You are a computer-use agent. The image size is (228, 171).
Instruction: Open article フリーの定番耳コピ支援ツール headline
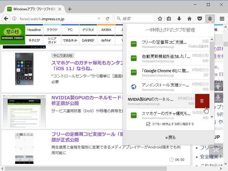87,137
